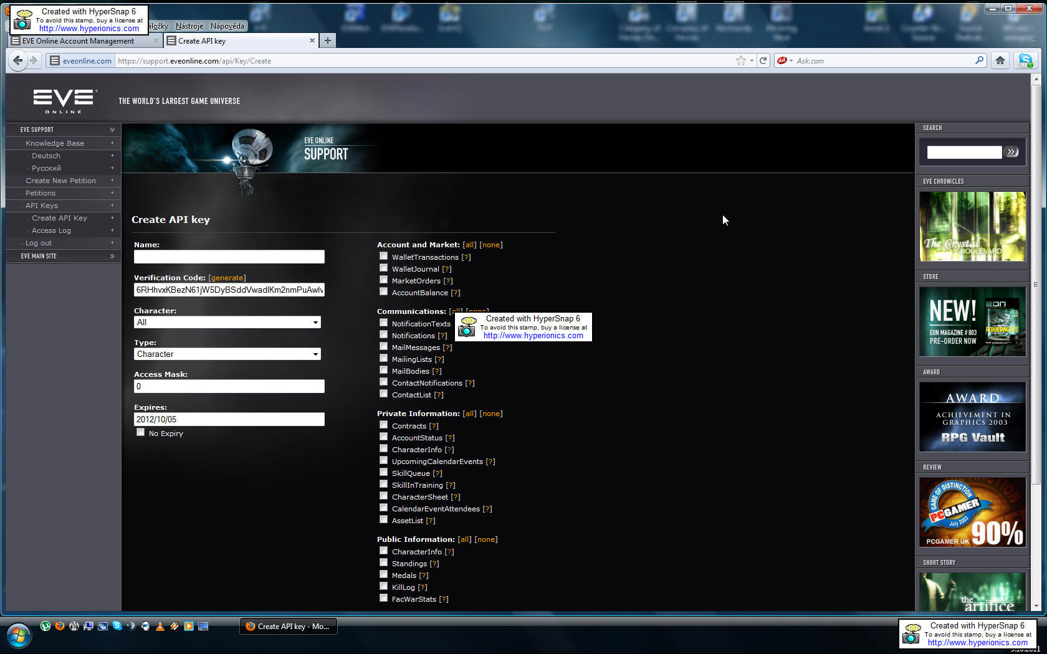Launch Skype from the quick launch bar

[x=117, y=626]
